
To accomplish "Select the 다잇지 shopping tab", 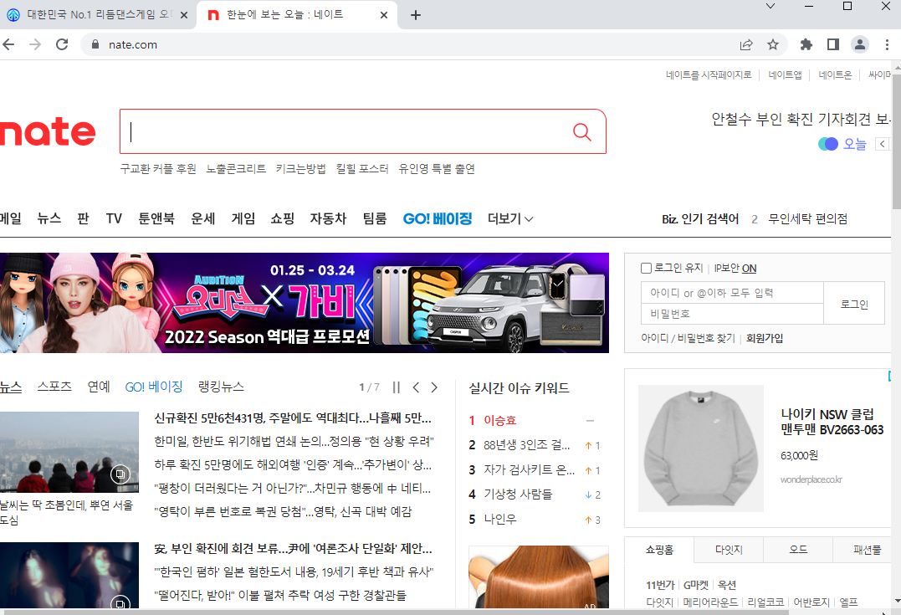I will [729, 550].
